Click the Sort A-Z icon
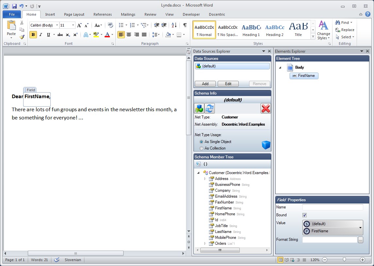The image size is (374, 266). coord(174,25)
